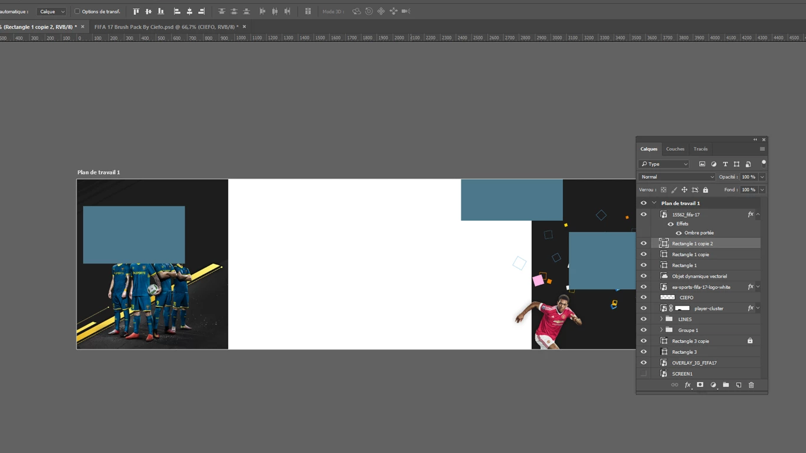
Task: Add a layer mask
Action: pyautogui.click(x=700, y=385)
